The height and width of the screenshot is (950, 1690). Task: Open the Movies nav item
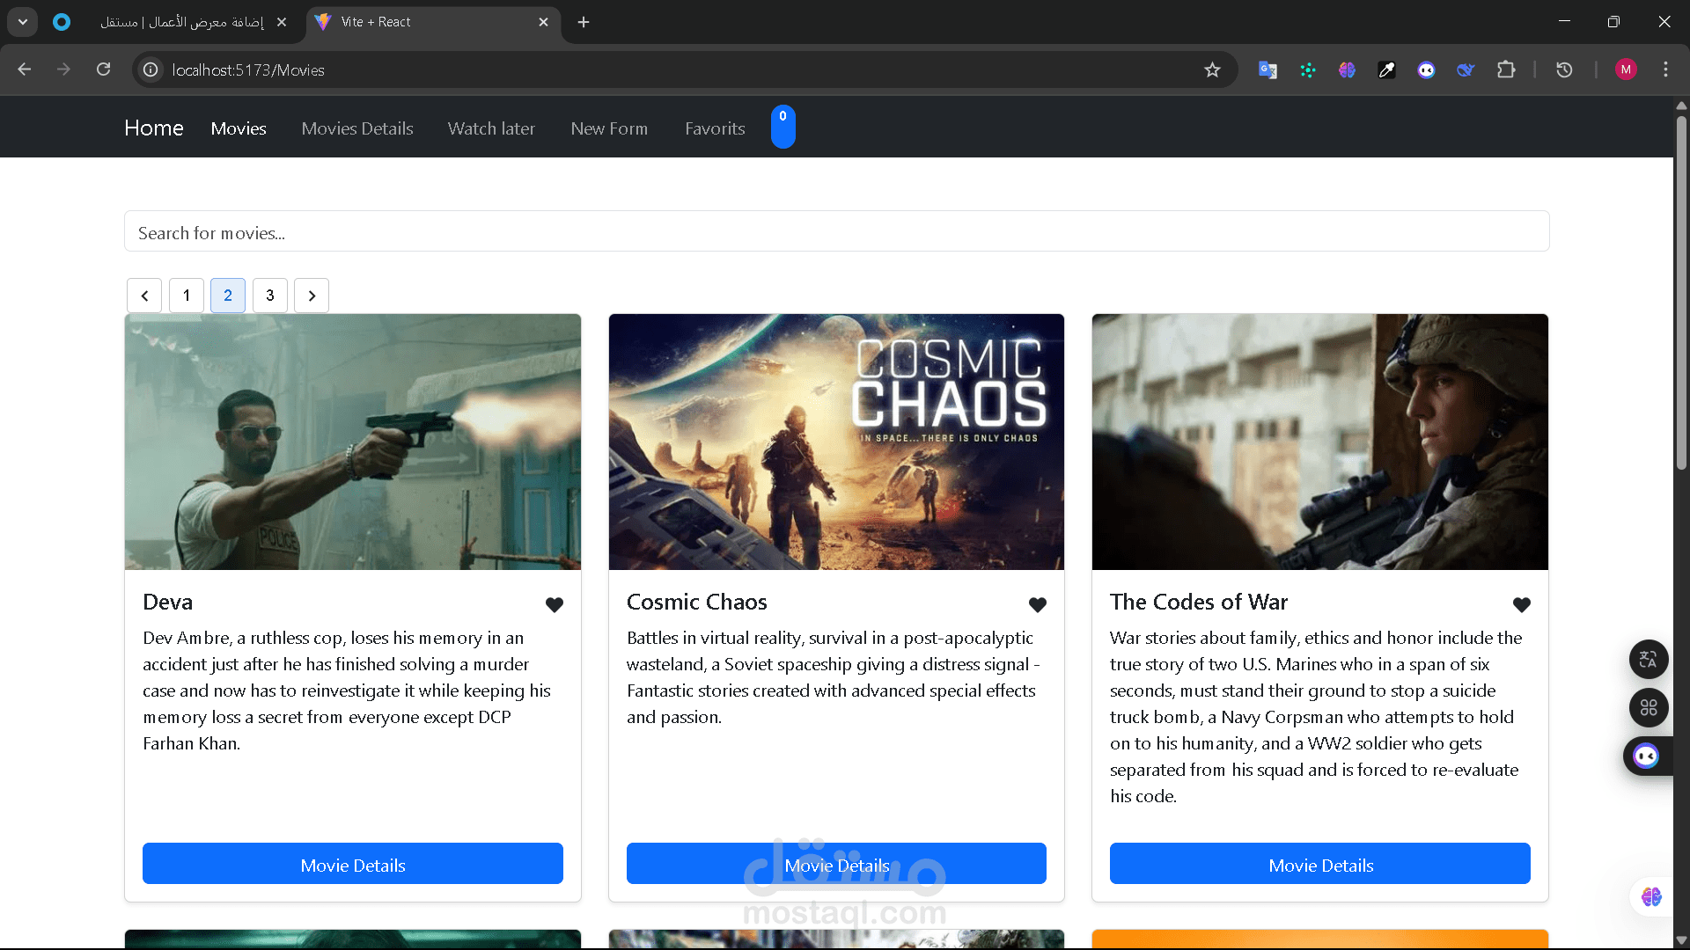pyautogui.click(x=239, y=128)
